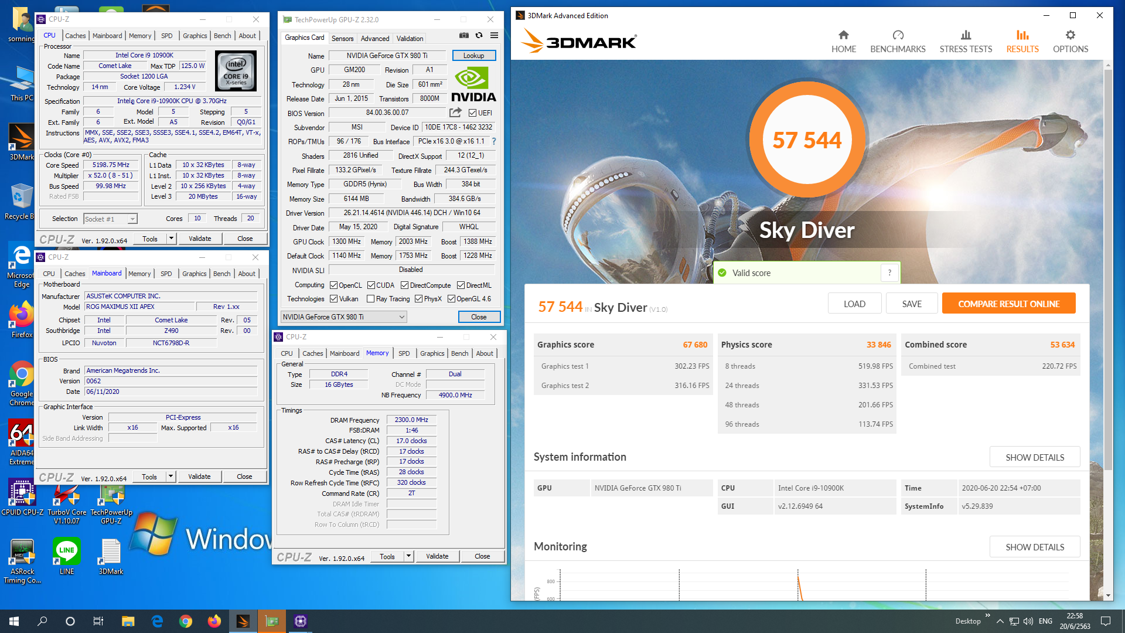Click the GPU-Z screenshot camera icon
The width and height of the screenshot is (1125, 633).
point(464,35)
